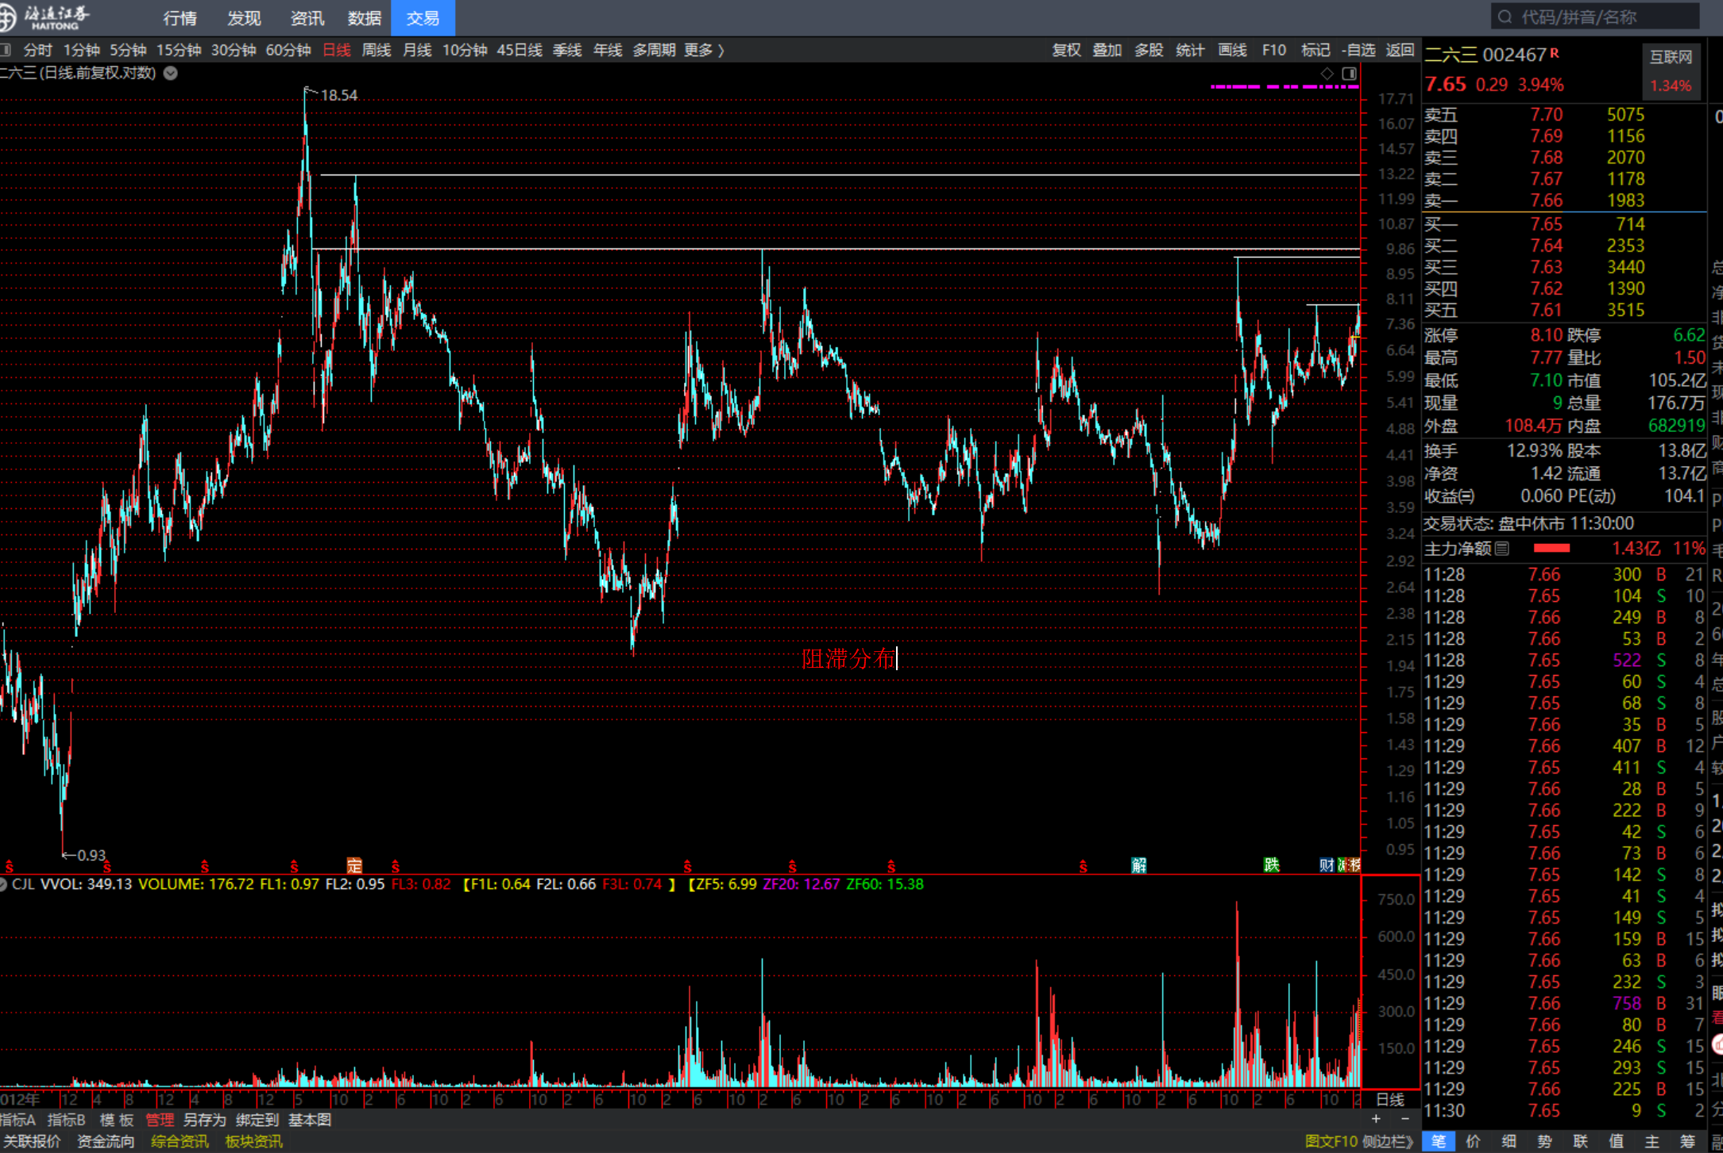Toggle the split-panel icon at chart top-right

pyautogui.click(x=1349, y=73)
